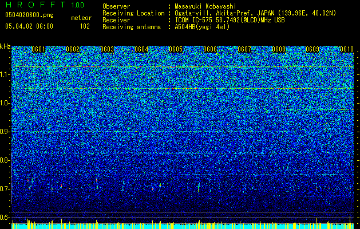The width and height of the screenshot is (360, 229).
Task: Click the Observer label
Action: [x=116, y=6]
